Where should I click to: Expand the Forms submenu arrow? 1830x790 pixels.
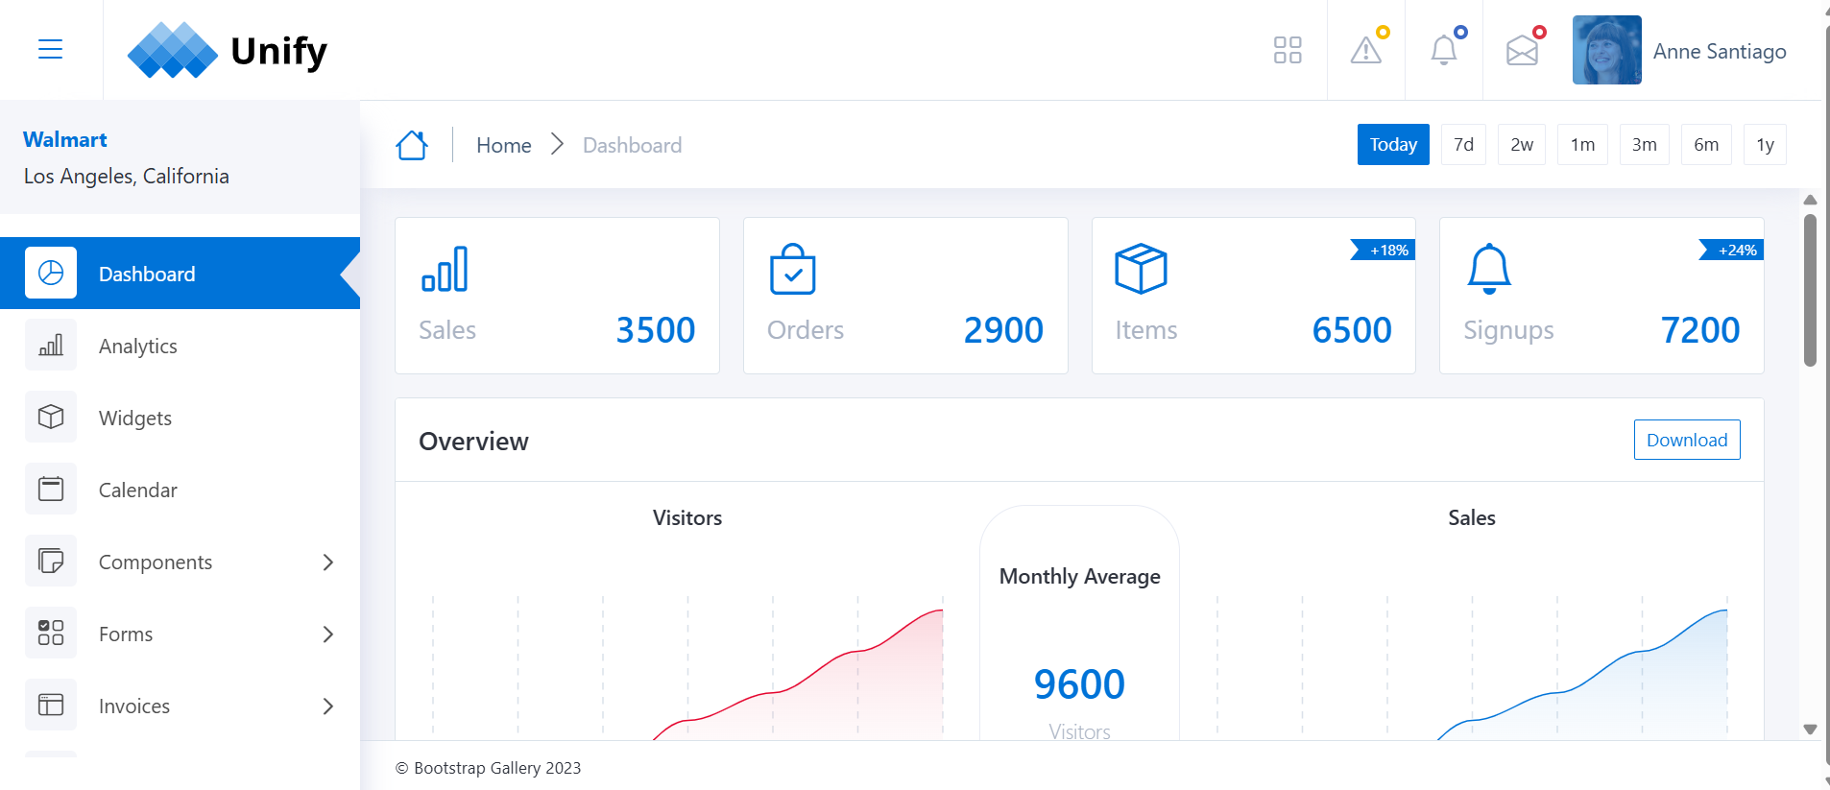point(327,634)
